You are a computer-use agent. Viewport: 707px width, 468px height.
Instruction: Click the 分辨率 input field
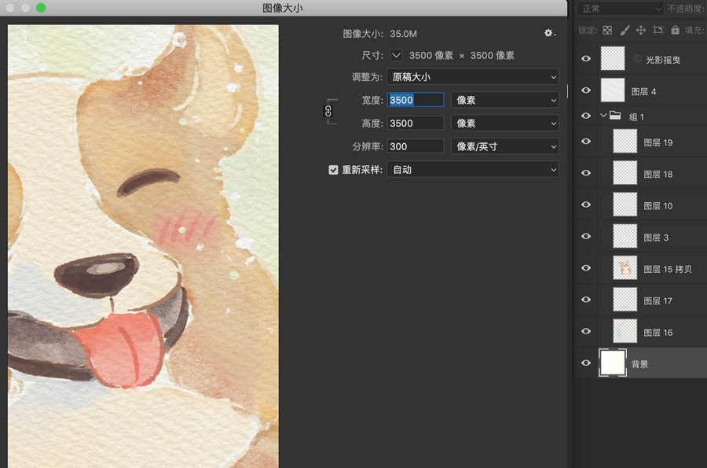point(416,146)
